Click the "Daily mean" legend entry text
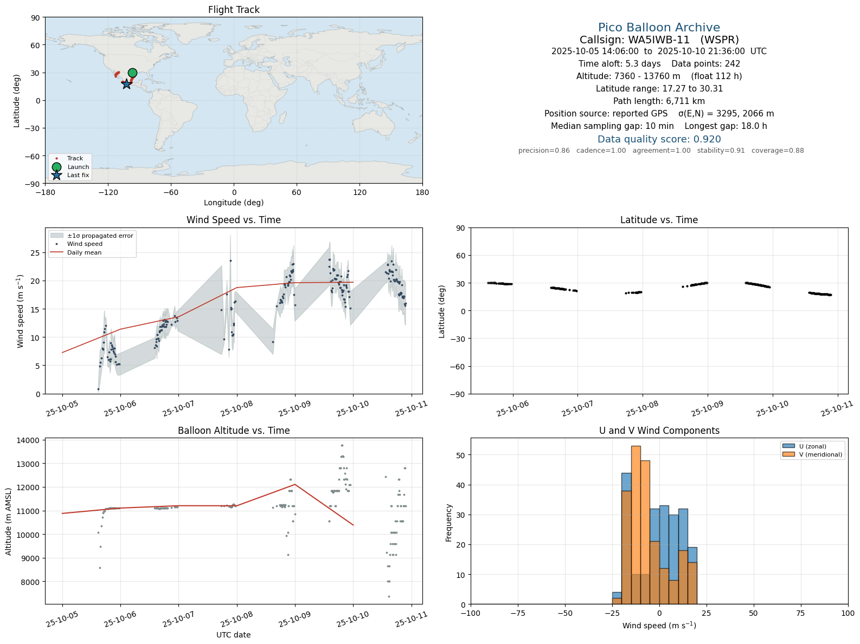Viewport: 860px width, 644px height. [x=84, y=252]
